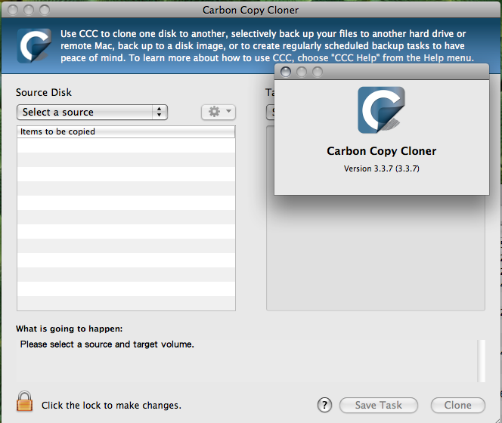Click the large Carbon Copy Cloner icon in About window
The width and height of the screenshot is (502, 423).
tap(381, 110)
